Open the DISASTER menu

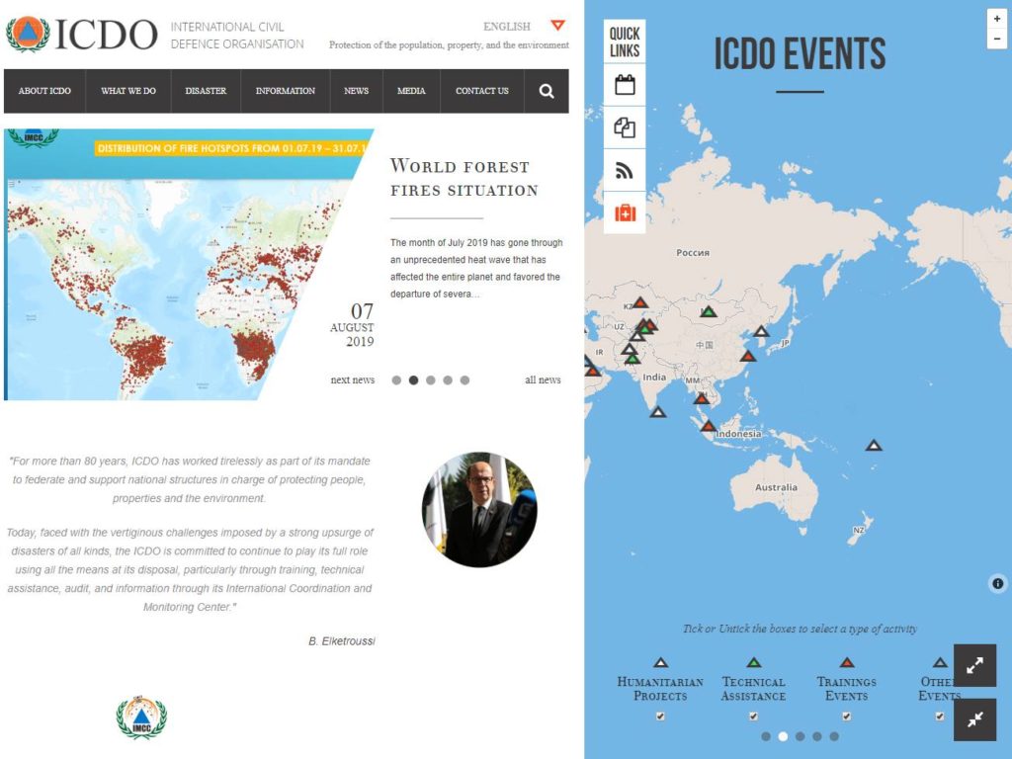206,91
